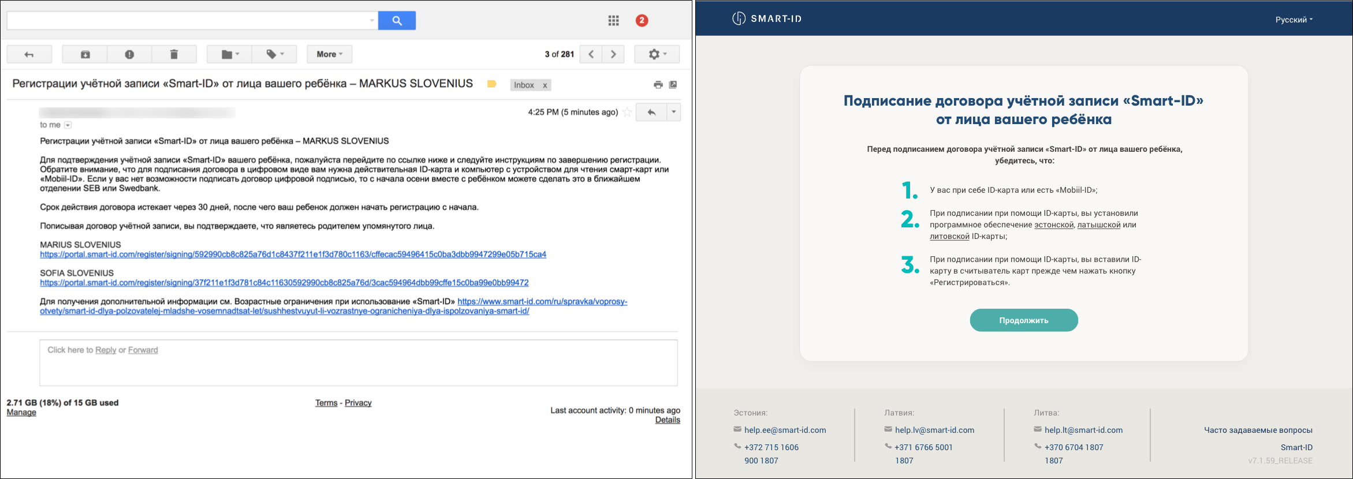Report spam using the exclamation icon
The image size is (1353, 479).
pos(129,54)
